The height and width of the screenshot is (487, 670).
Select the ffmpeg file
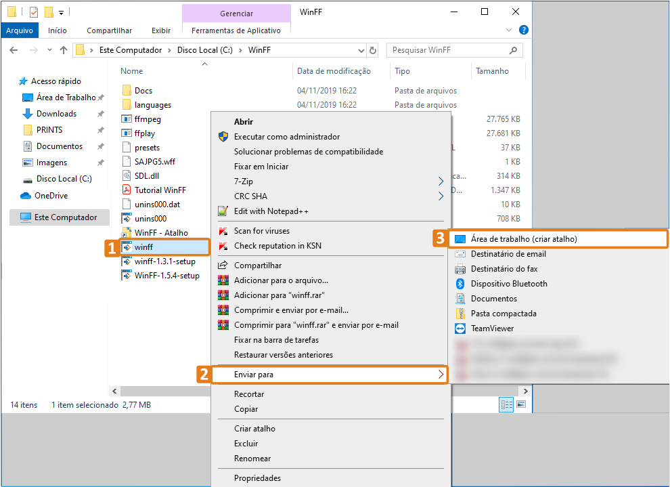coord(148,119)
